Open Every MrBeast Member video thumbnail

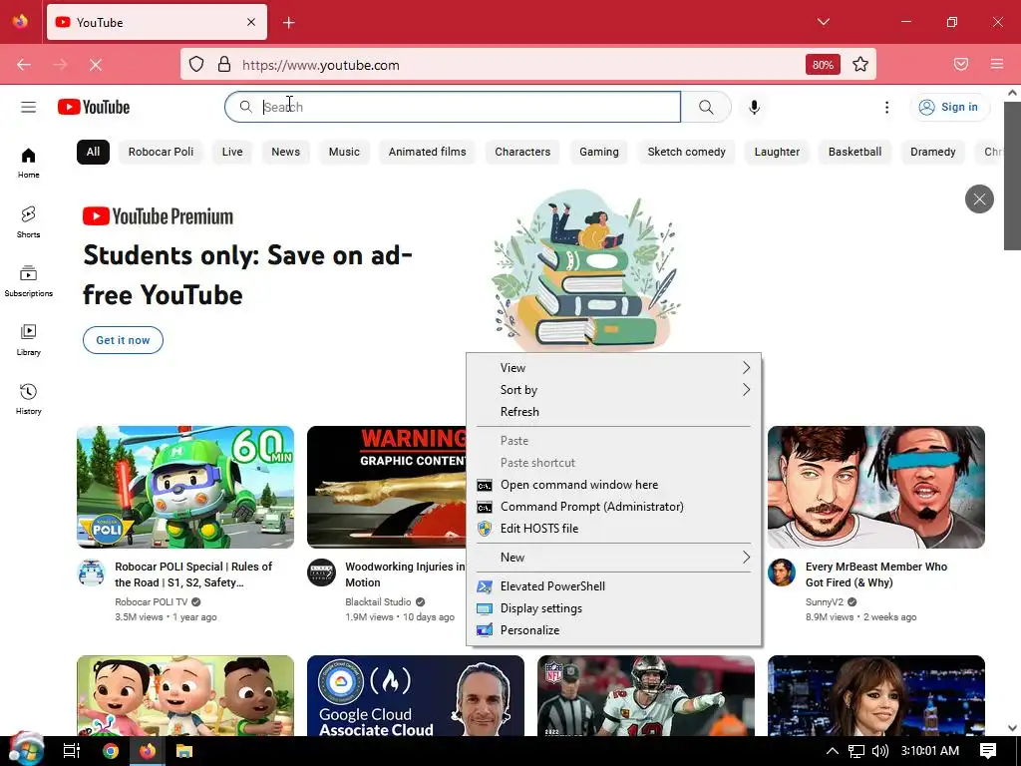(x=876, y=487)
